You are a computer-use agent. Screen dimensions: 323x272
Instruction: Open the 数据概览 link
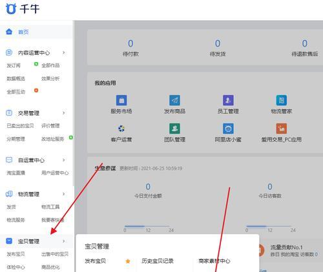click(x=16, y=79)
